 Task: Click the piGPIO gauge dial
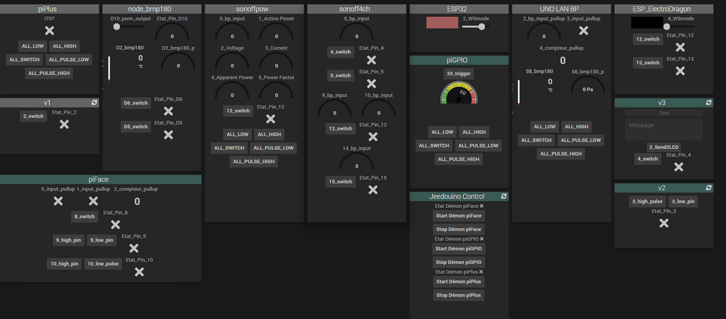[x=459, y=94]
